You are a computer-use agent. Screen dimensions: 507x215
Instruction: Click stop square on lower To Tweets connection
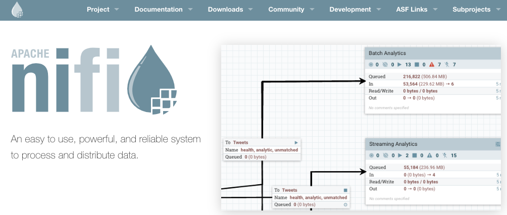pos(345,190)
